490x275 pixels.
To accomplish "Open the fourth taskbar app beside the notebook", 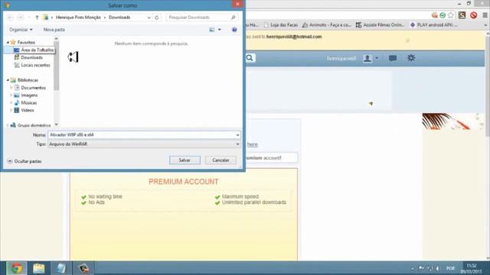I will 83,268.
